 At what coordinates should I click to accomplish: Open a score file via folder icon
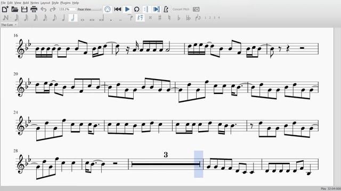[x=15, y=10]
